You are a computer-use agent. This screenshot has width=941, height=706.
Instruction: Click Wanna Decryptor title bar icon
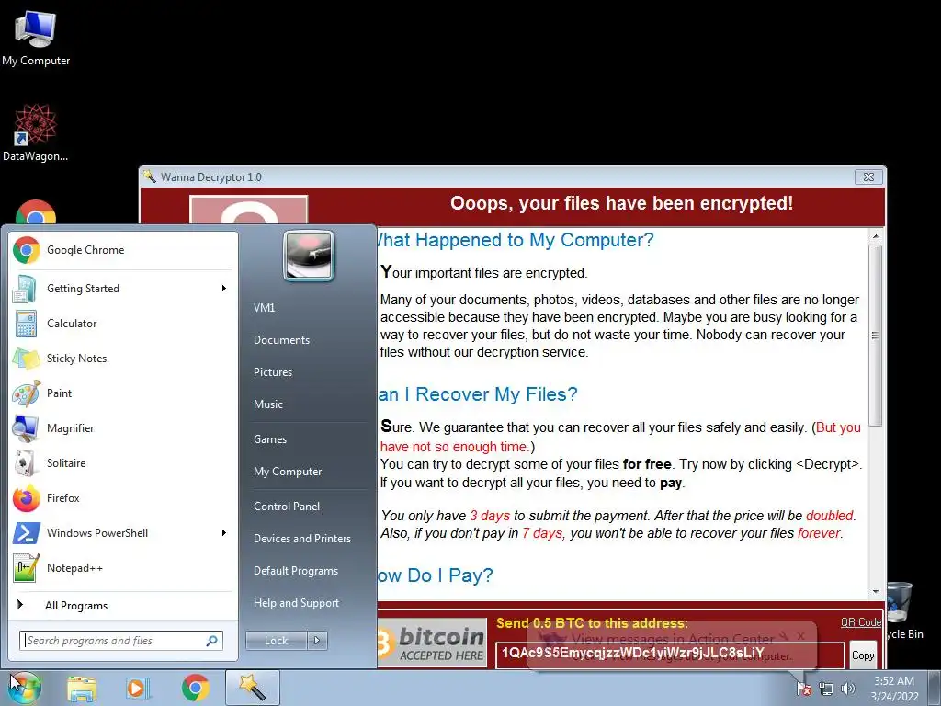pyautogui.click(x=150, y=176)
